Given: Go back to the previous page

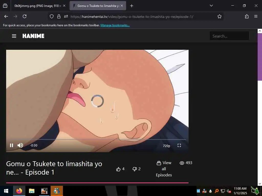Looking at the screenshot, I should tap(6, 16).
